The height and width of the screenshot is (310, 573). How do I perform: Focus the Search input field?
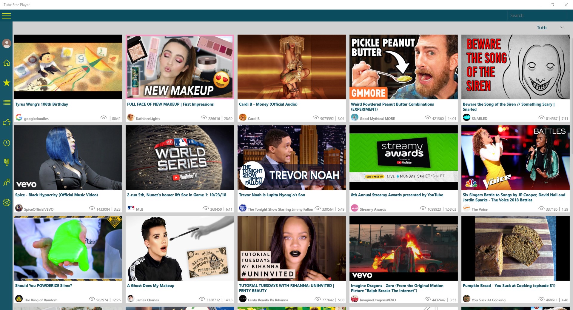(537, 16)
